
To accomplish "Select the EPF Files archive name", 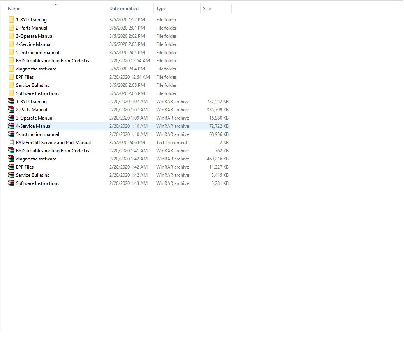I will point(25,167).
